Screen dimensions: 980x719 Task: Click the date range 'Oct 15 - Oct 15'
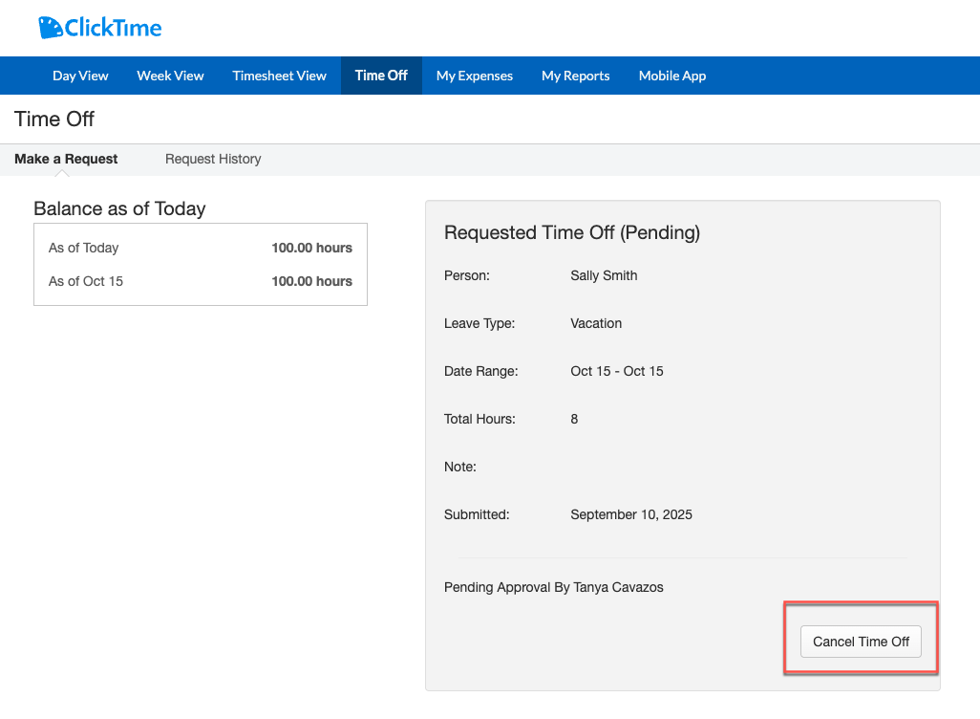point(617,371)
